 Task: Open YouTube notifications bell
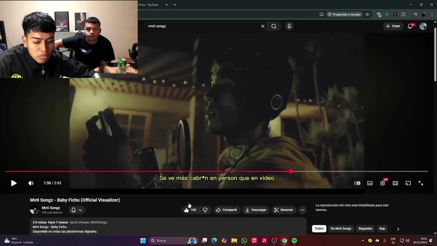tap(410, 26)
